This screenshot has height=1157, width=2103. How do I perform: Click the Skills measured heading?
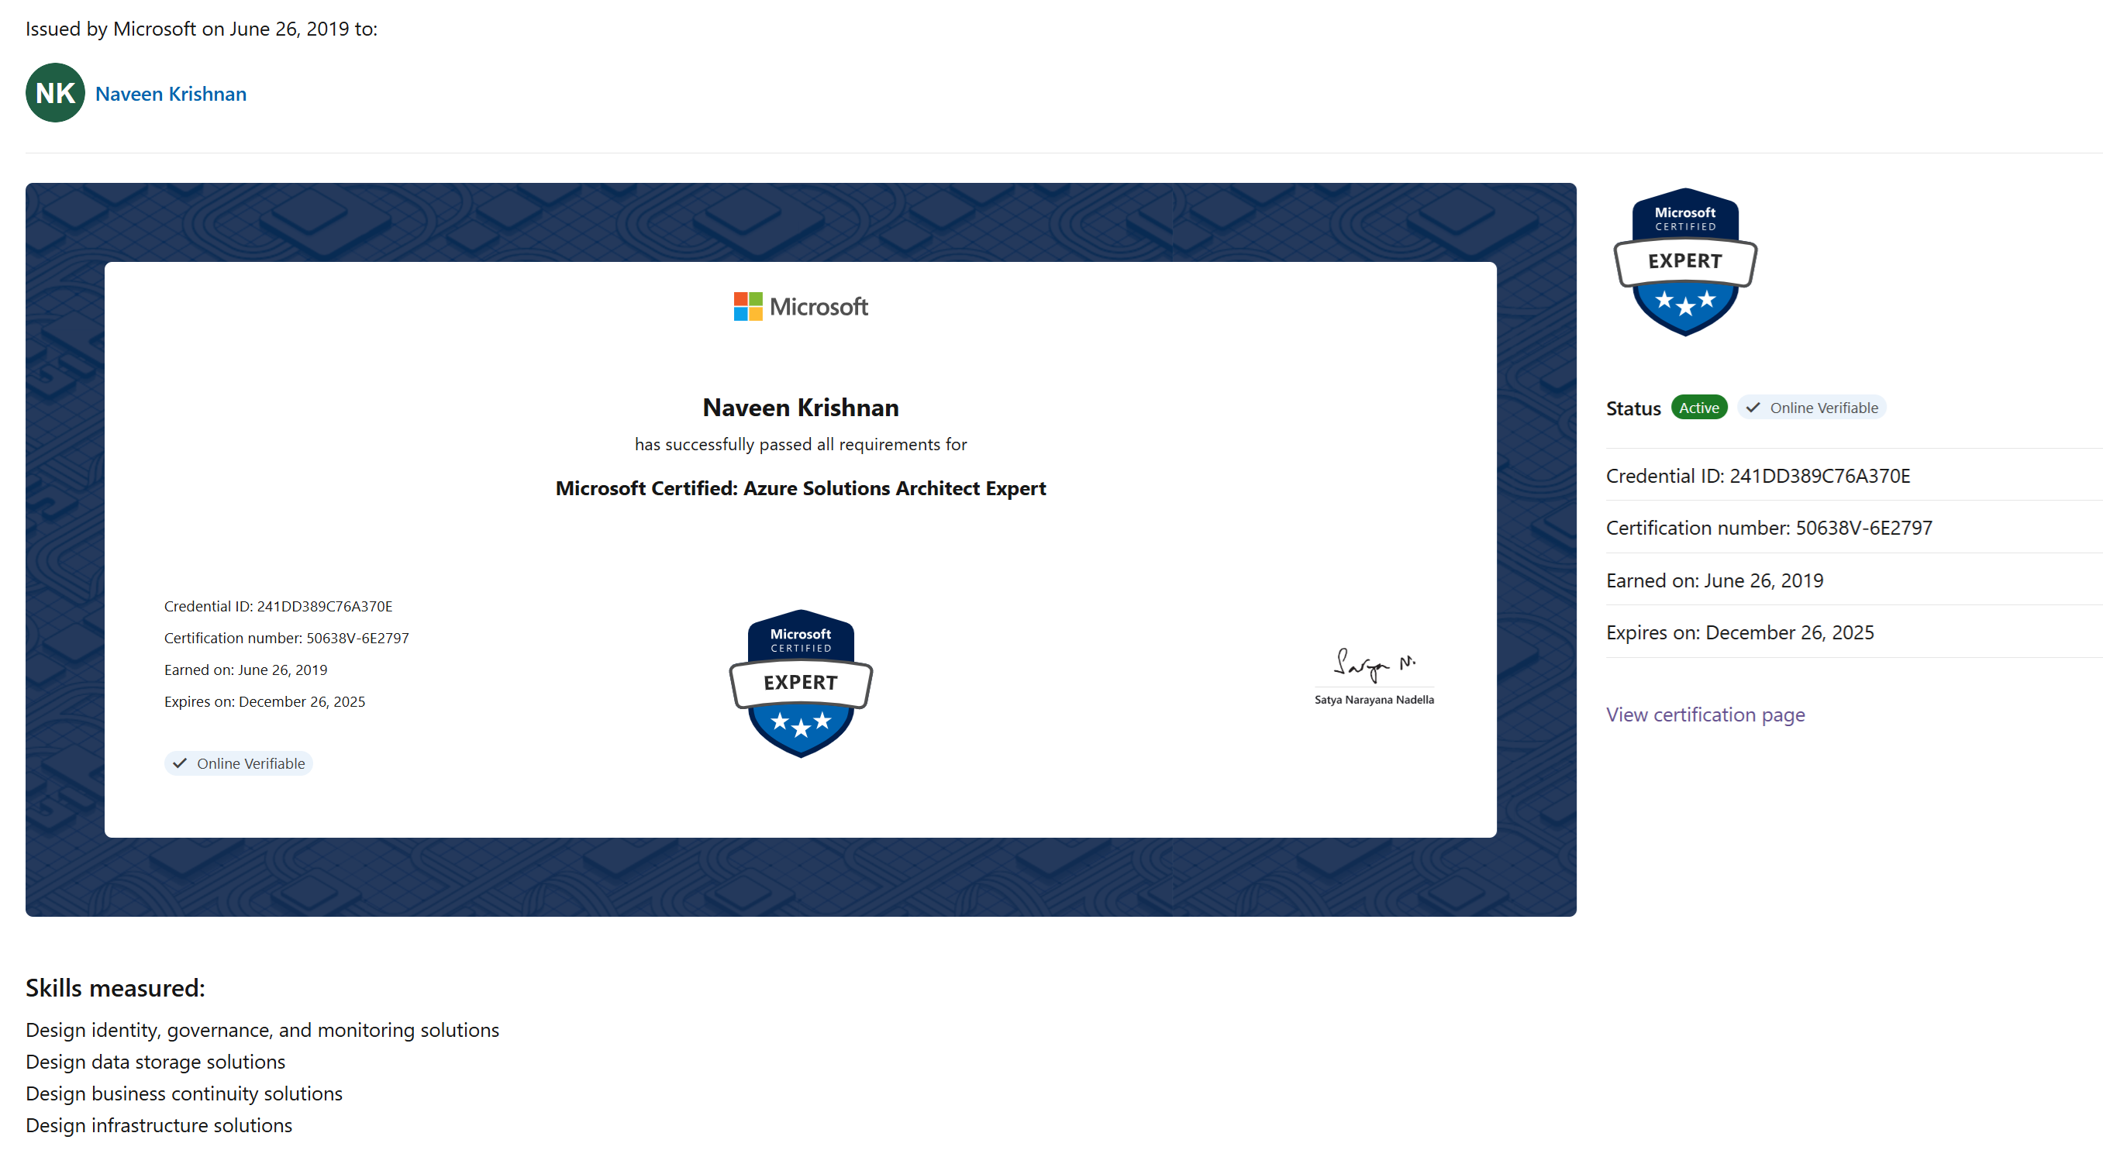click(115, 988)
